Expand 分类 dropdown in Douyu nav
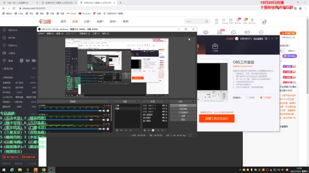This screenshot has height=173, width=309. point(87,22)
